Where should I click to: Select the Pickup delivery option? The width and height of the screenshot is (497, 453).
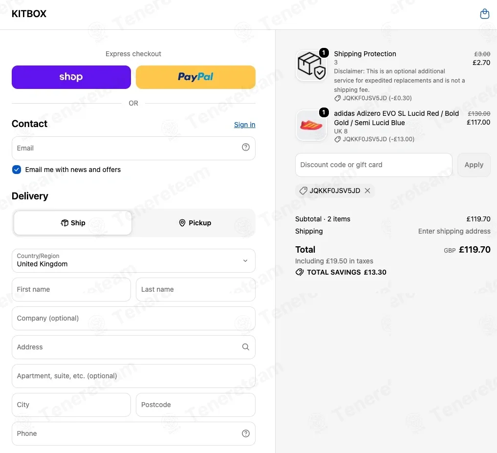coord(195,223)
